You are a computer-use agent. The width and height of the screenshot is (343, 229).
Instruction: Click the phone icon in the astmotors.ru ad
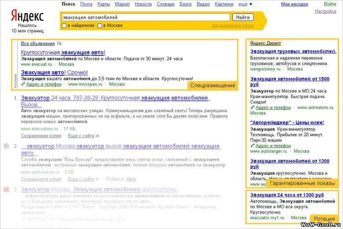click(252, 107)
